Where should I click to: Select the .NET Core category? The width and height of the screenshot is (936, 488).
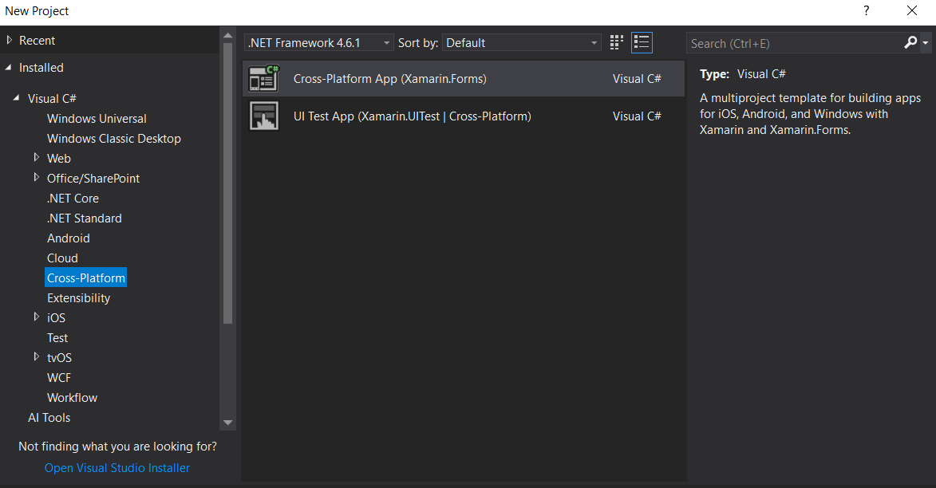tap(73, 198)
